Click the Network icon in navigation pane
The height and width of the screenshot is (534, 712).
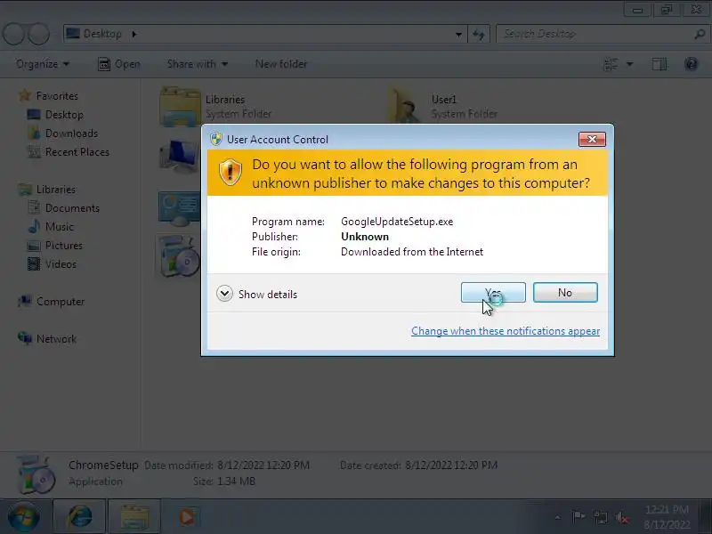(x=25, y=338)
